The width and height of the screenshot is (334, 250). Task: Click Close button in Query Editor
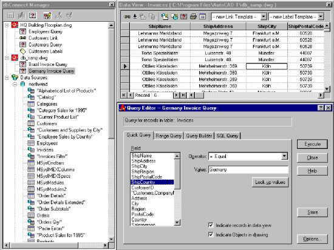click(312, 157)
